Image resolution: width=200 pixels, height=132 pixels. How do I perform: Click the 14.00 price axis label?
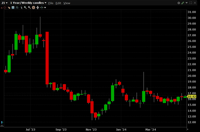pos(192,111)
